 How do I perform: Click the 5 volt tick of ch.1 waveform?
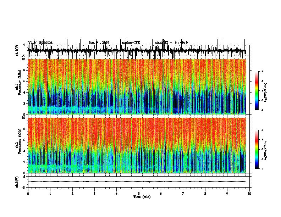[x=24, y=45]
